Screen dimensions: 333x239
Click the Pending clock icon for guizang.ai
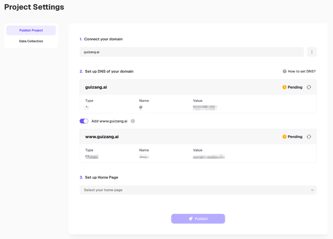pos(284,87)
